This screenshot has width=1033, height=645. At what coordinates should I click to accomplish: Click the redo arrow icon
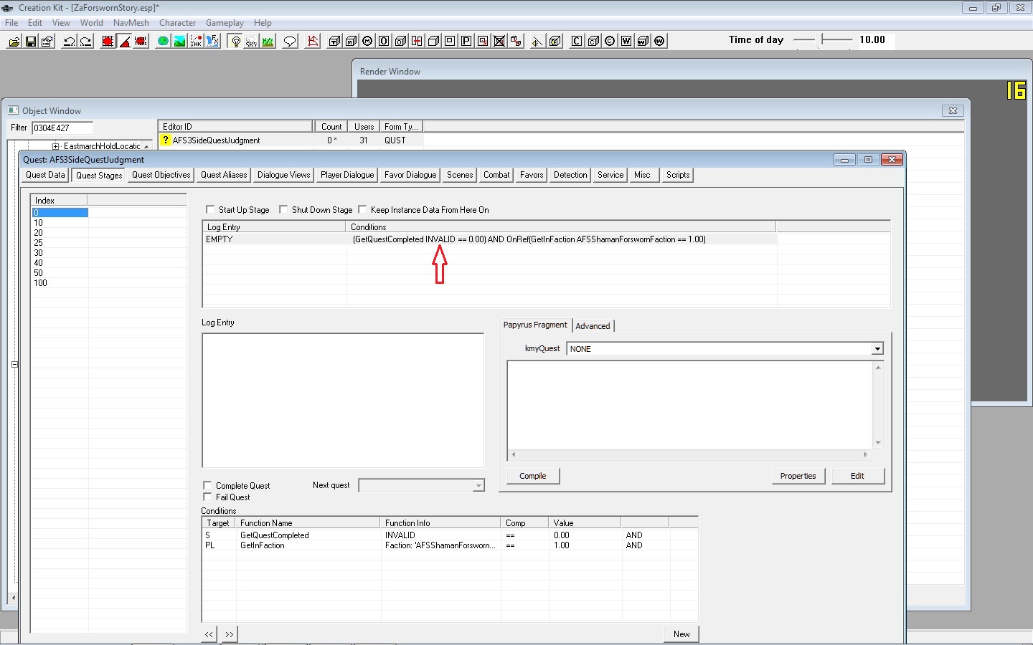pyautogui.click(x=85, y=41)
